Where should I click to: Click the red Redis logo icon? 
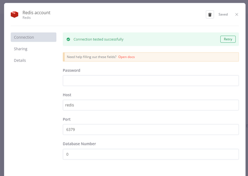pyautogui.click(x=14, y=14)
